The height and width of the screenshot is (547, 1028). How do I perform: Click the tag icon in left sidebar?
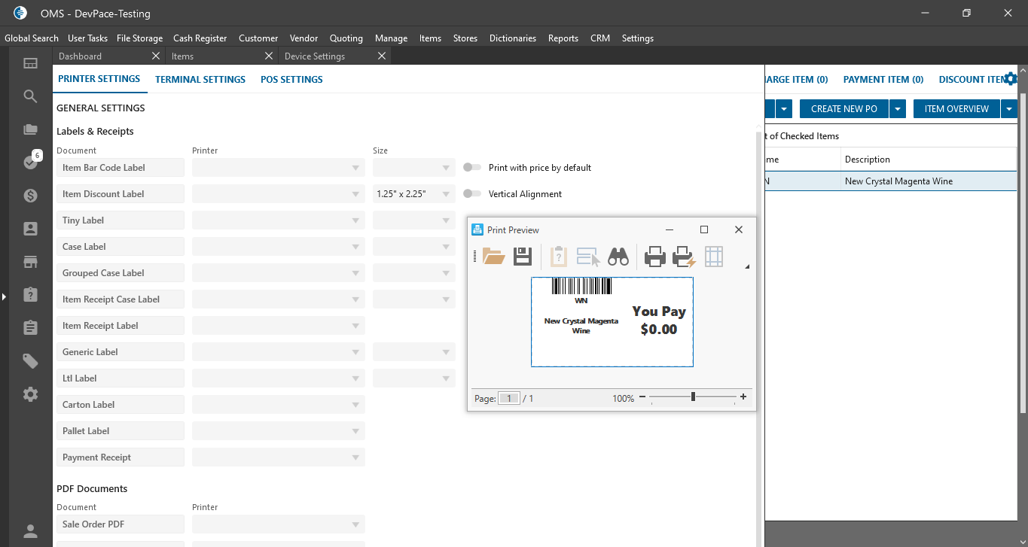pyautogui.click(x=30, y=361)
